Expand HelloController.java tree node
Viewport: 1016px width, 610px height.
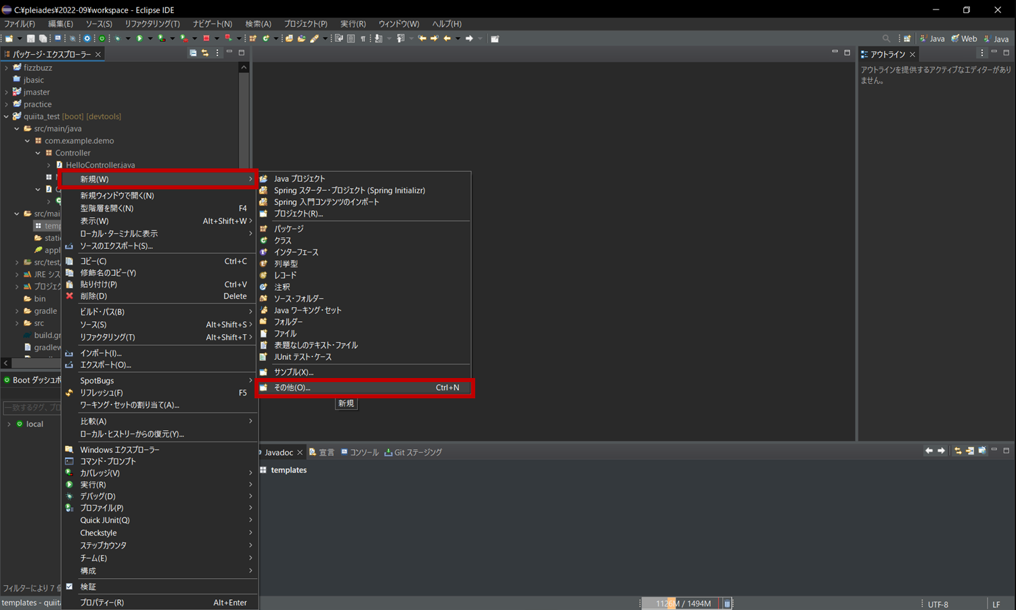coord(49,165)
